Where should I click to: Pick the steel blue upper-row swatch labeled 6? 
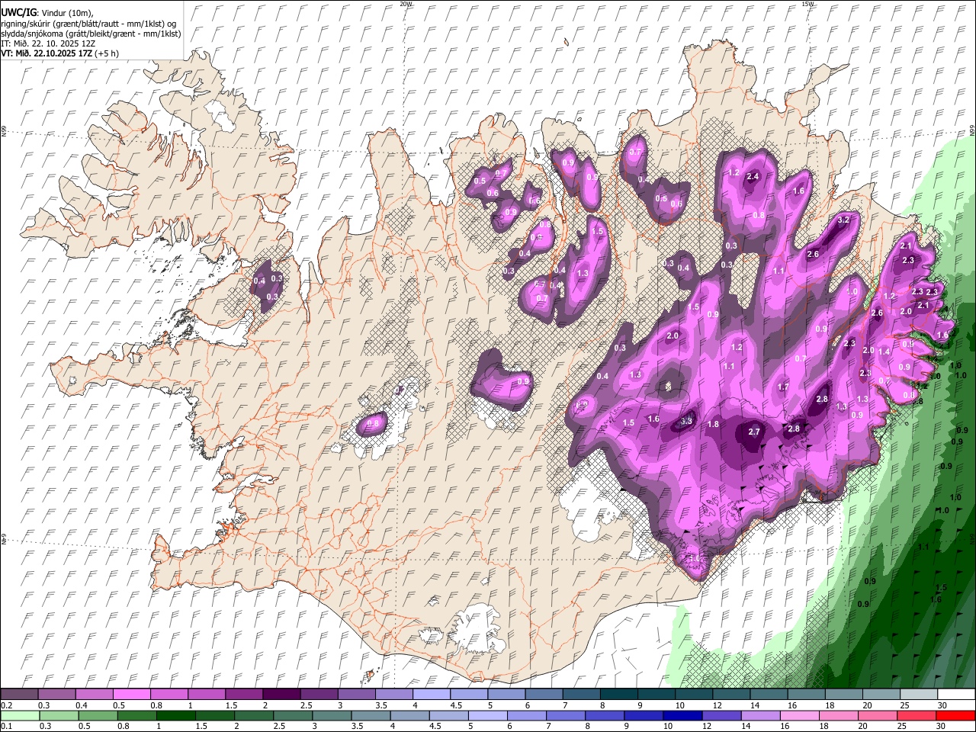tap(544, 695)
